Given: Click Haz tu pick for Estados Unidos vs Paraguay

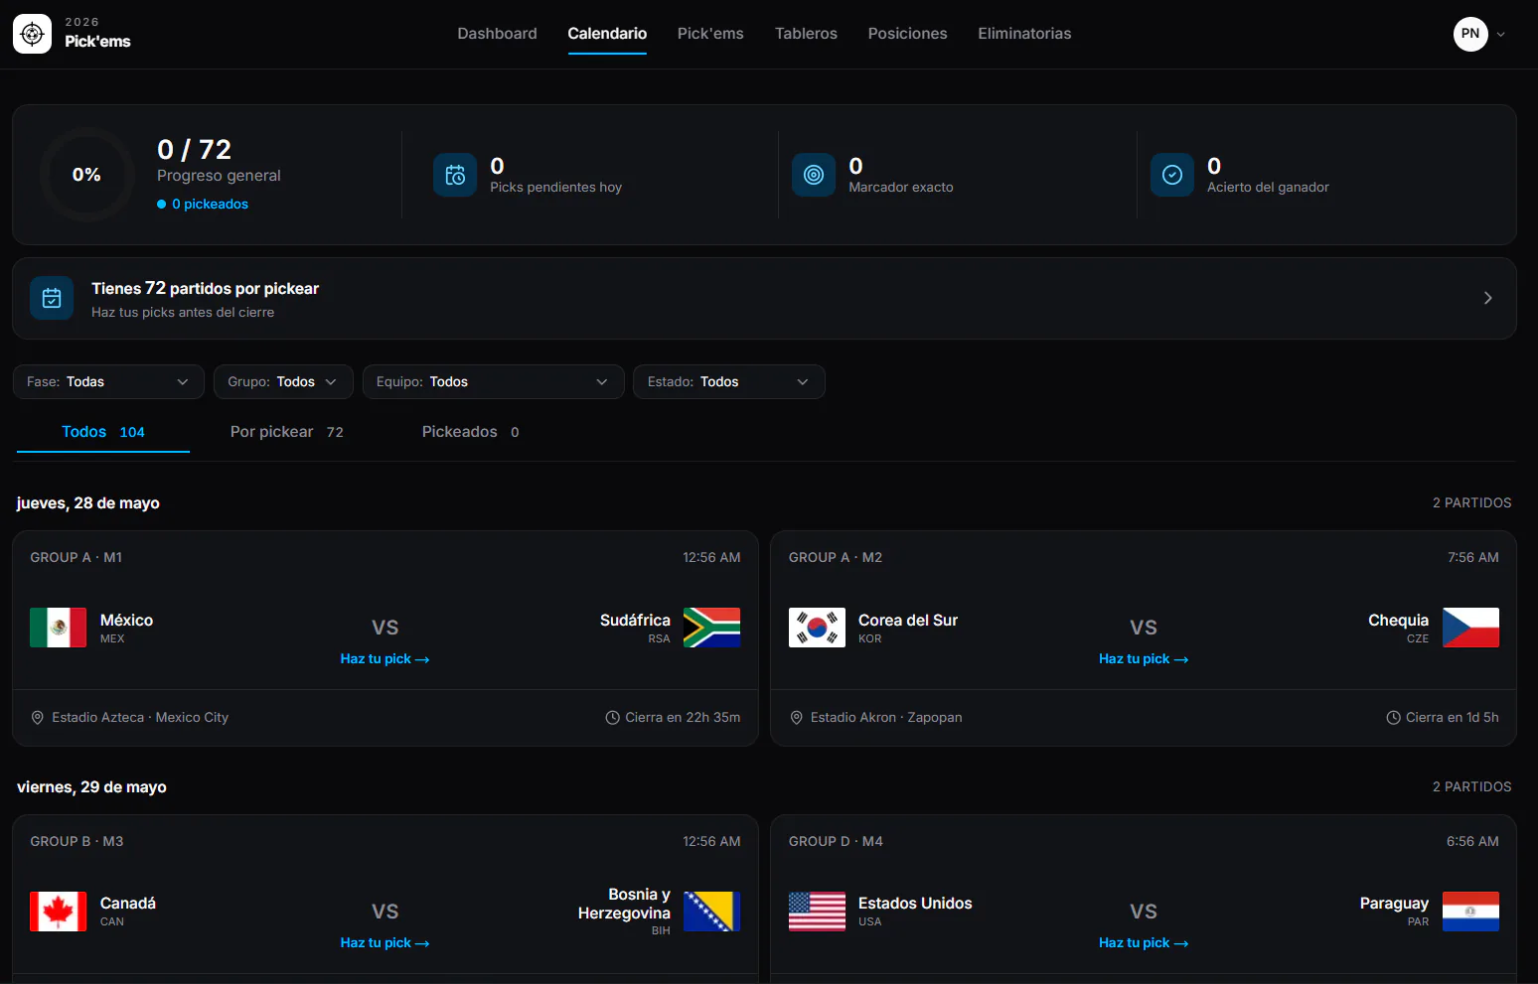Looking at the screenshot, I should tap(1144, 943).
